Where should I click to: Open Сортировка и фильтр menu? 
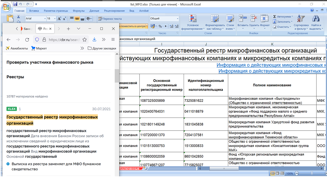(301, 23)
